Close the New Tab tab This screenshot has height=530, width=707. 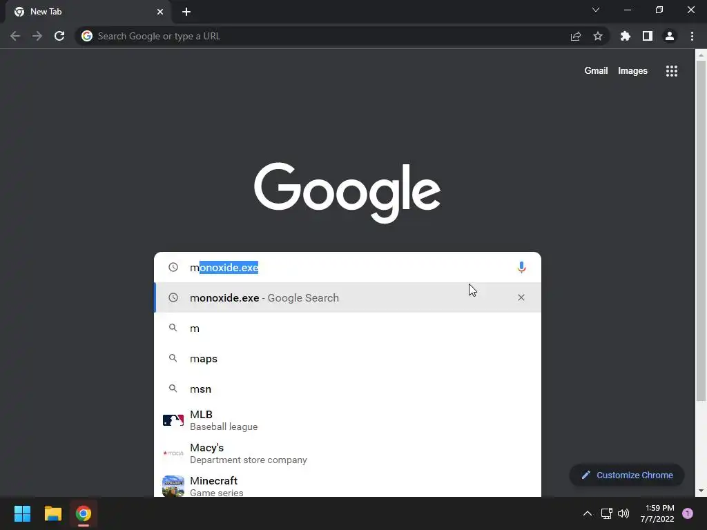pyautogui.click(x=160, y=12)
